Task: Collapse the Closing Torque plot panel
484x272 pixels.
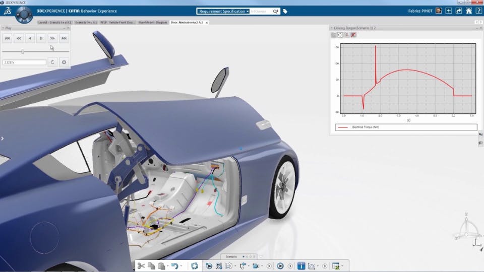Action: [332, 28]
